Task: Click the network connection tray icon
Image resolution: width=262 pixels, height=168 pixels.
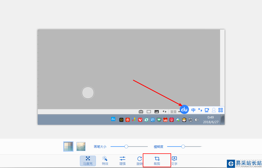Action: [x=190, y=120]
